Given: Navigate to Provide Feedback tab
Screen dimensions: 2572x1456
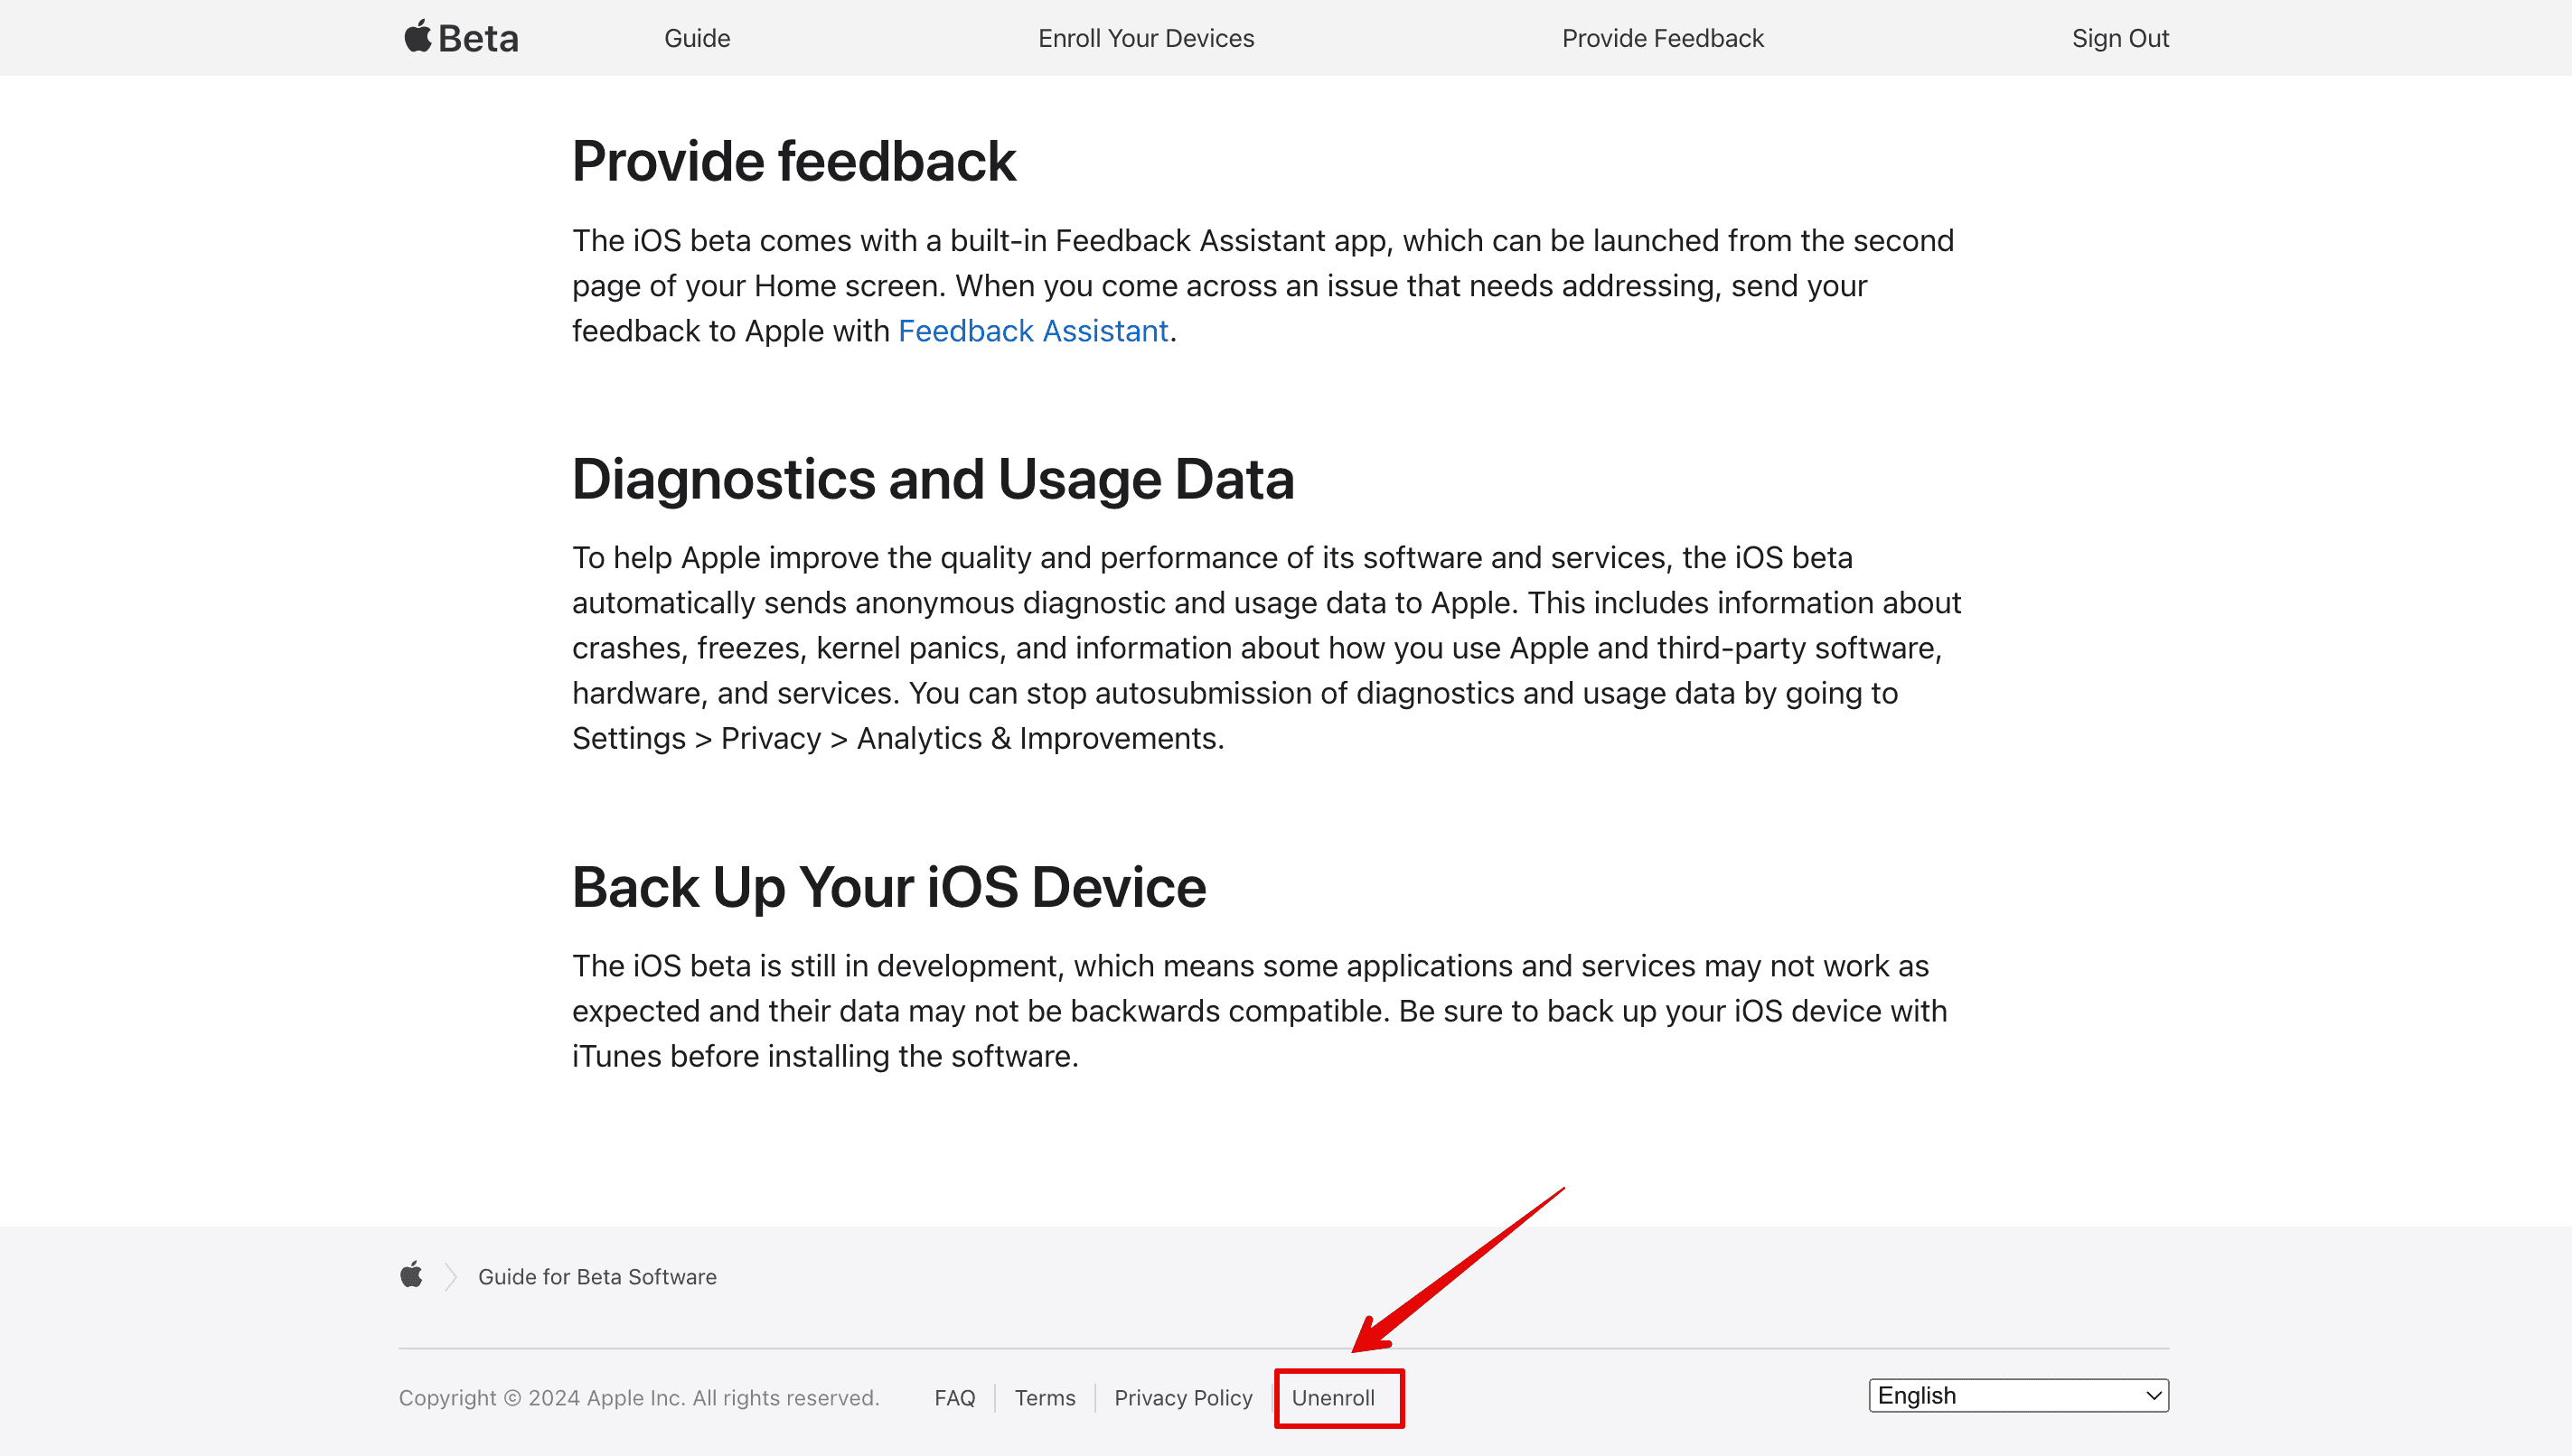Looking at the screenshot, I should 1662,37.
